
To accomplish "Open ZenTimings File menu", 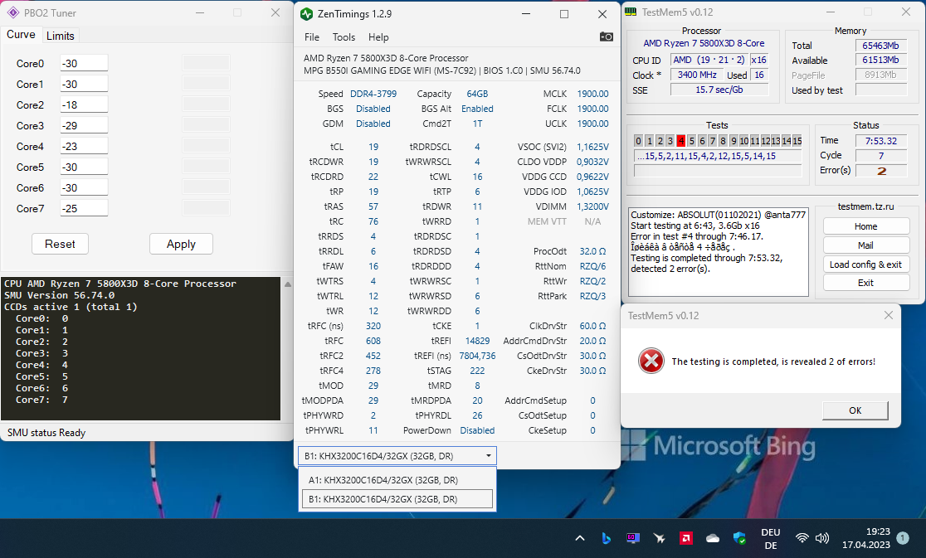I will click(x=312, y=37).
